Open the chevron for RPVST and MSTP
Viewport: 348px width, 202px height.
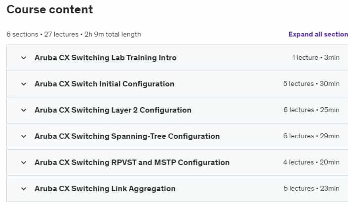24,162
